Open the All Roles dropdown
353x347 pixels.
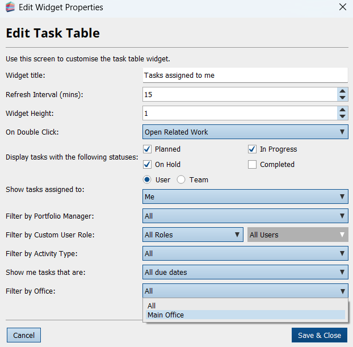click(193, 235)
